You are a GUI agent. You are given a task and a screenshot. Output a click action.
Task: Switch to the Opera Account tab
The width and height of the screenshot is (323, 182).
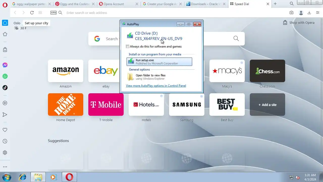[119, 4]
